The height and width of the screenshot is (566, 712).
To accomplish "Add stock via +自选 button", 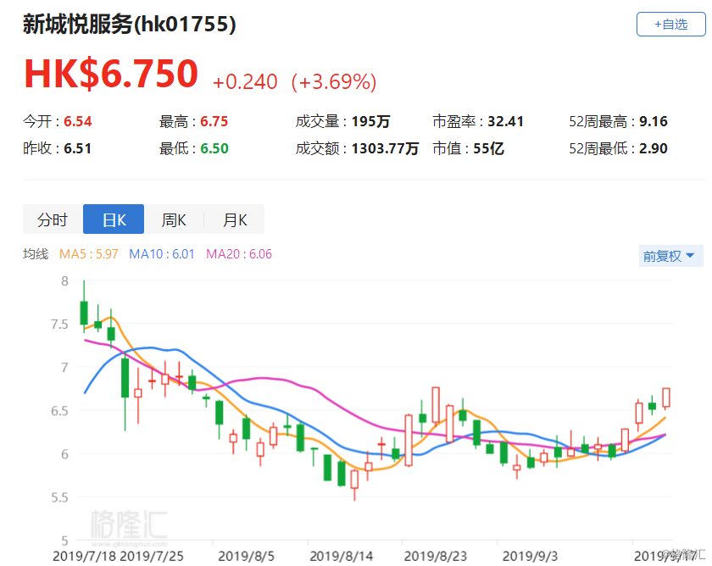I will tap(670, 24).
